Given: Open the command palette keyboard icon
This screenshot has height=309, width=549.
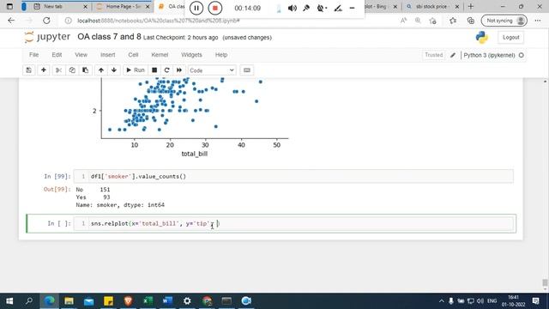Looking at the screenshot, I should [x=247, y=70].
